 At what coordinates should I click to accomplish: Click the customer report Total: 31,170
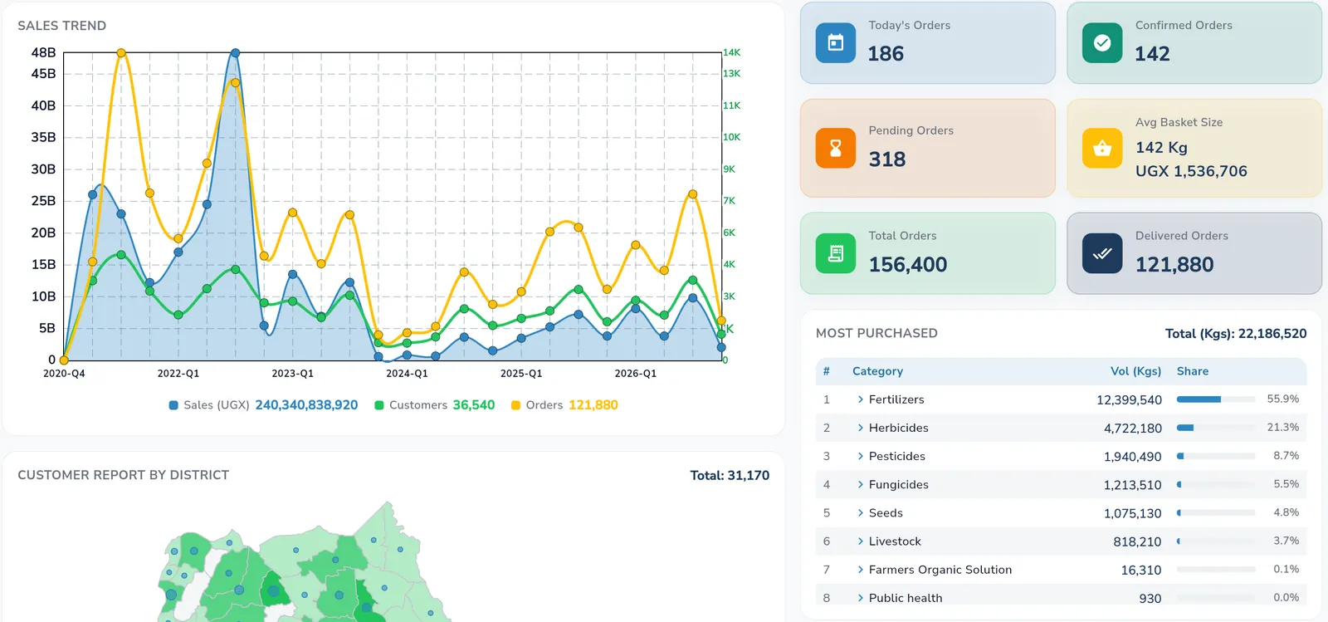tap(730, 476)
